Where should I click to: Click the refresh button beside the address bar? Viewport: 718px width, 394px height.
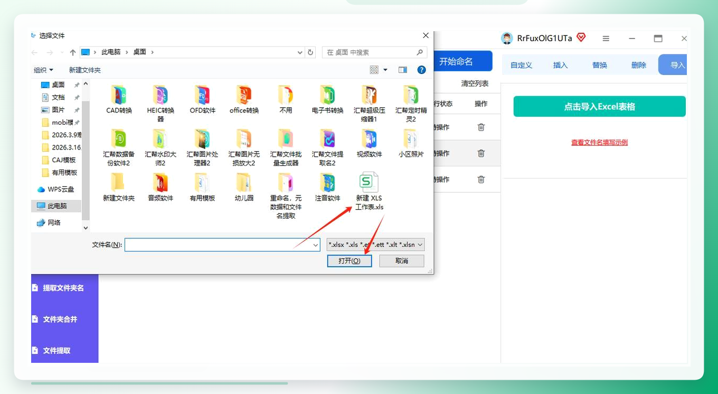pyautogui.click(x=310, y=52)
